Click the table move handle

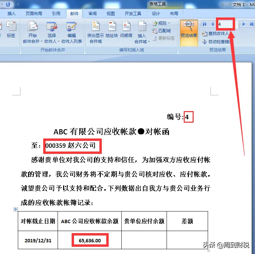click(x=15, y=209)
